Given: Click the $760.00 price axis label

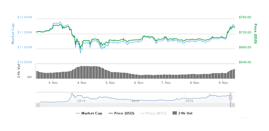Looking at the screenshot, I should (x=245, y=17).
